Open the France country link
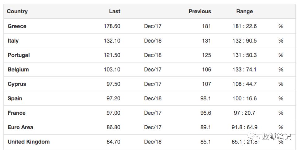The width and height of the screenshot is (301, 150). coord(16,113)
